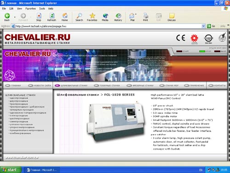This screenshot has height=173, width=230.
Task: Click the URL address input field
Action: (107, 26)
